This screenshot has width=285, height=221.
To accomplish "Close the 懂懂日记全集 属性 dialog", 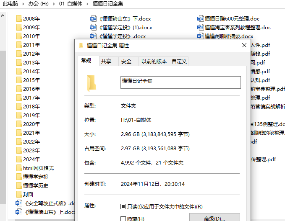I will (x=244, y=45).
